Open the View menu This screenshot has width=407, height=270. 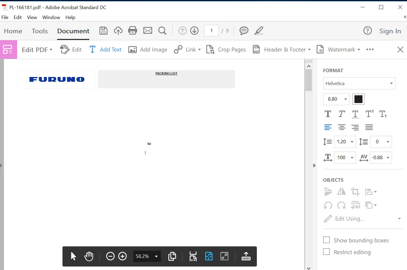(32, 17)
